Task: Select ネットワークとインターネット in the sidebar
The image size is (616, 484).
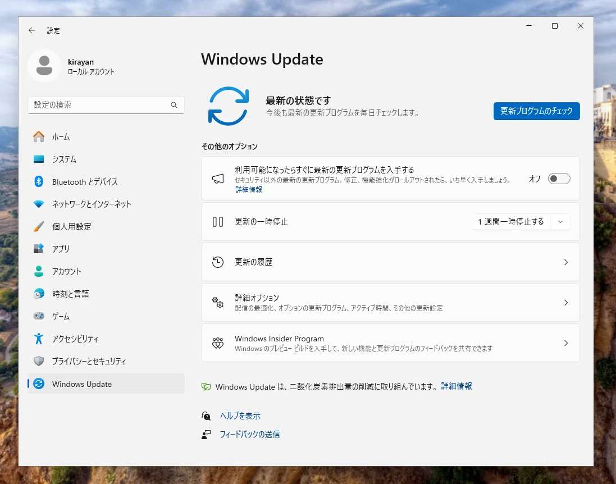Action: pyautogui.click(x=106, y=204)
